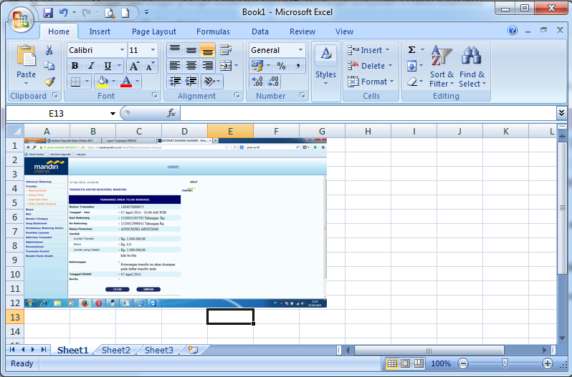Open Sort & Filter menu
This screenshot has width=572, height=377.
click(x=442, y=67)
